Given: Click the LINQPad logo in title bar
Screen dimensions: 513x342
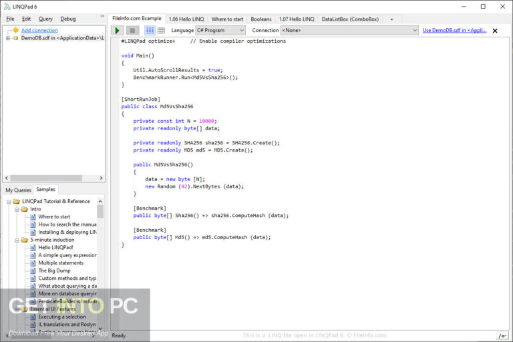Looking at the screenshot, I should click(x=7, y=7).
